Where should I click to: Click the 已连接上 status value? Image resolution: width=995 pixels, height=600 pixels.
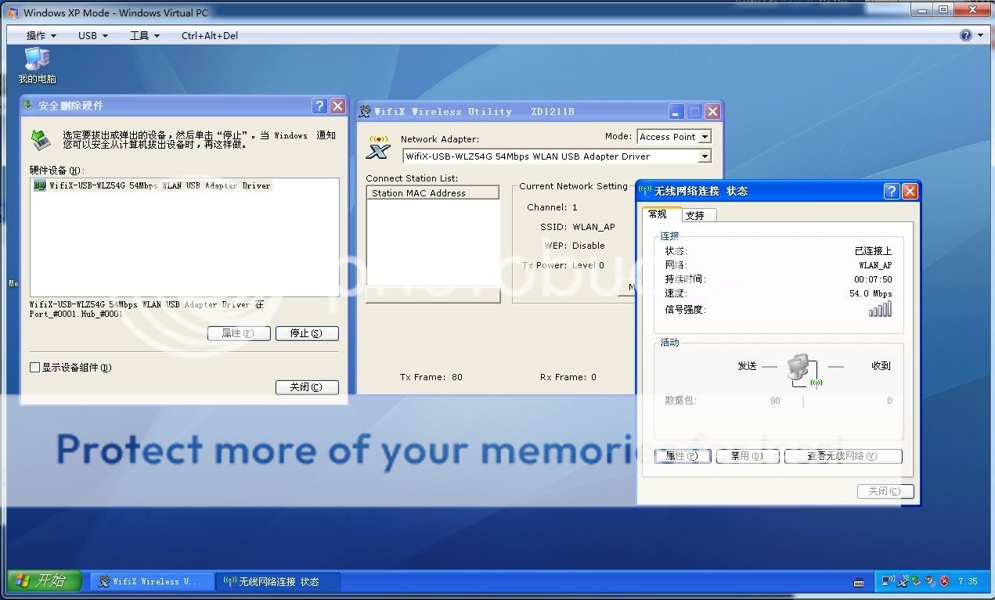coord(873,251)
